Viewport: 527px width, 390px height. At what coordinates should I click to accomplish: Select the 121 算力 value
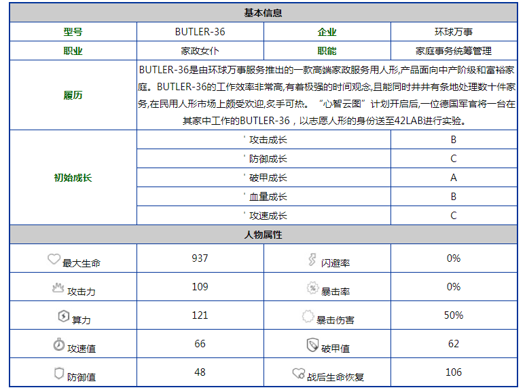pos(200,315)
